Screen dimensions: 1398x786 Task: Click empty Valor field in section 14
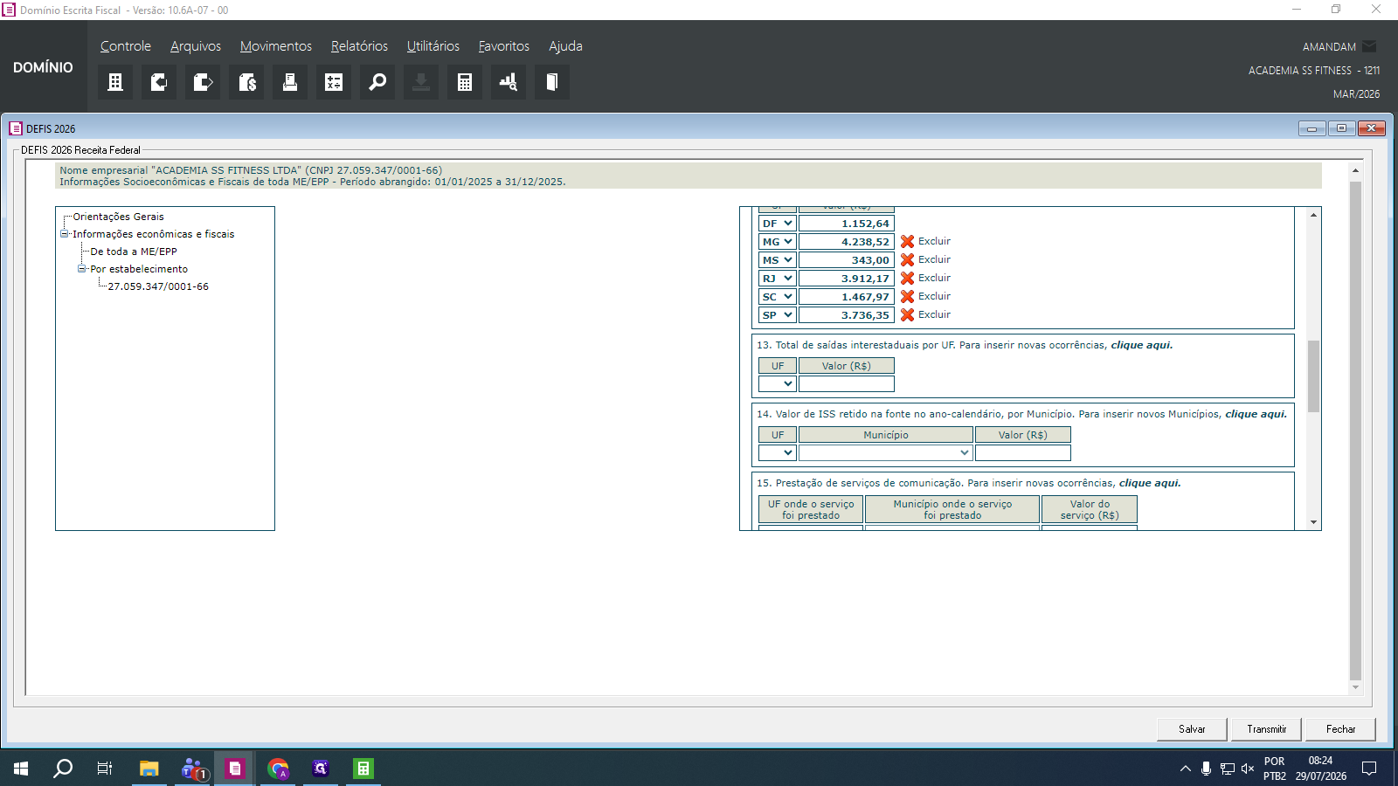pyautogui.click(x=1023, y=452)
